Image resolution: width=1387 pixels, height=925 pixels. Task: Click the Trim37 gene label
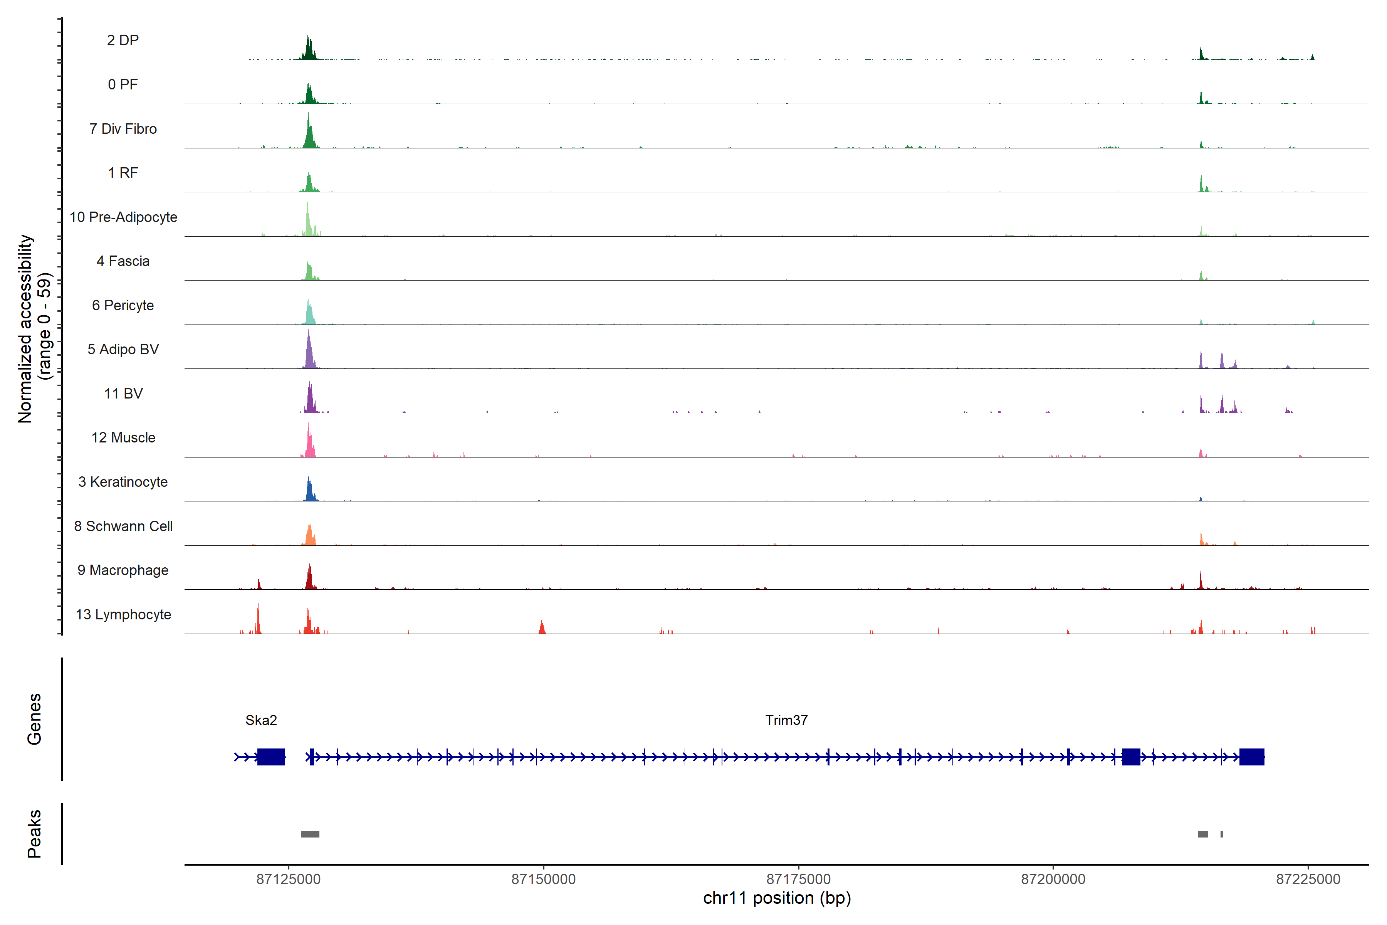(786, 720)
